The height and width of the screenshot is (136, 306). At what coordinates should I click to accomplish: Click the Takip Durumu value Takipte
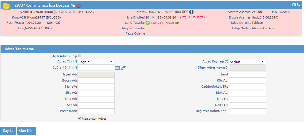coord(257,23)
